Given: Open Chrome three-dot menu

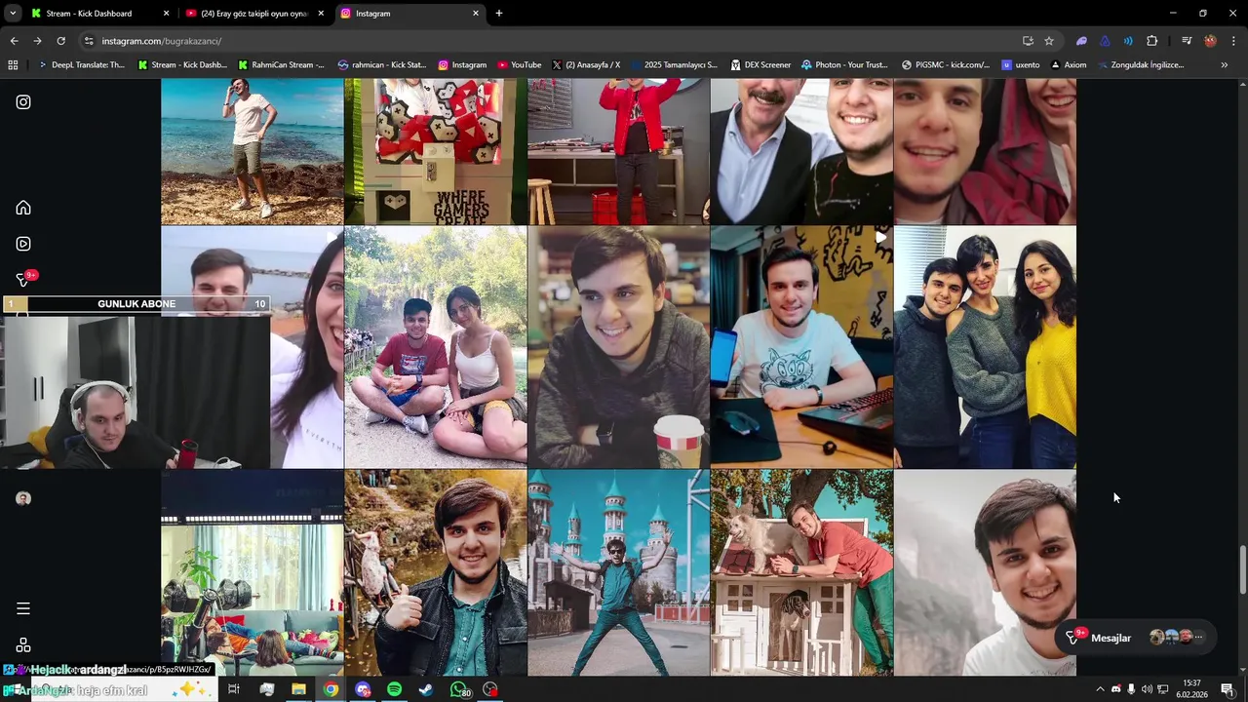Looking at the screenshot, I should click(x=1233, y=41).
